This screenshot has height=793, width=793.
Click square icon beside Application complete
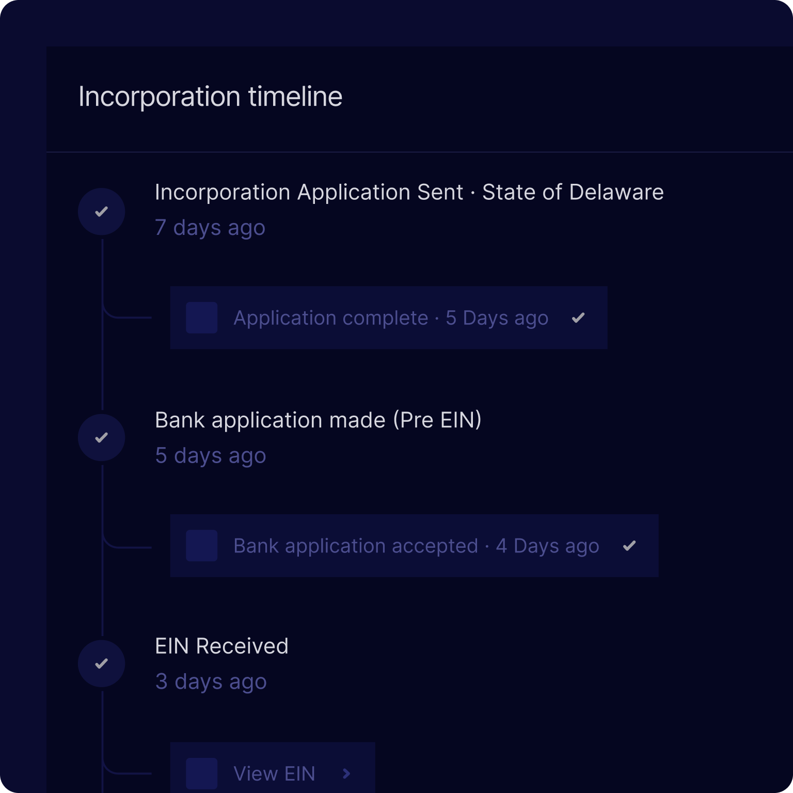(x=201, y=318)
